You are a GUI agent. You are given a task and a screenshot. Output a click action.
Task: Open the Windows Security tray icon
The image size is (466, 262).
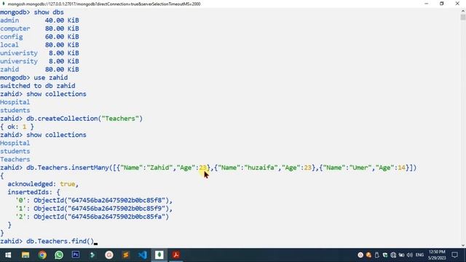385,255
